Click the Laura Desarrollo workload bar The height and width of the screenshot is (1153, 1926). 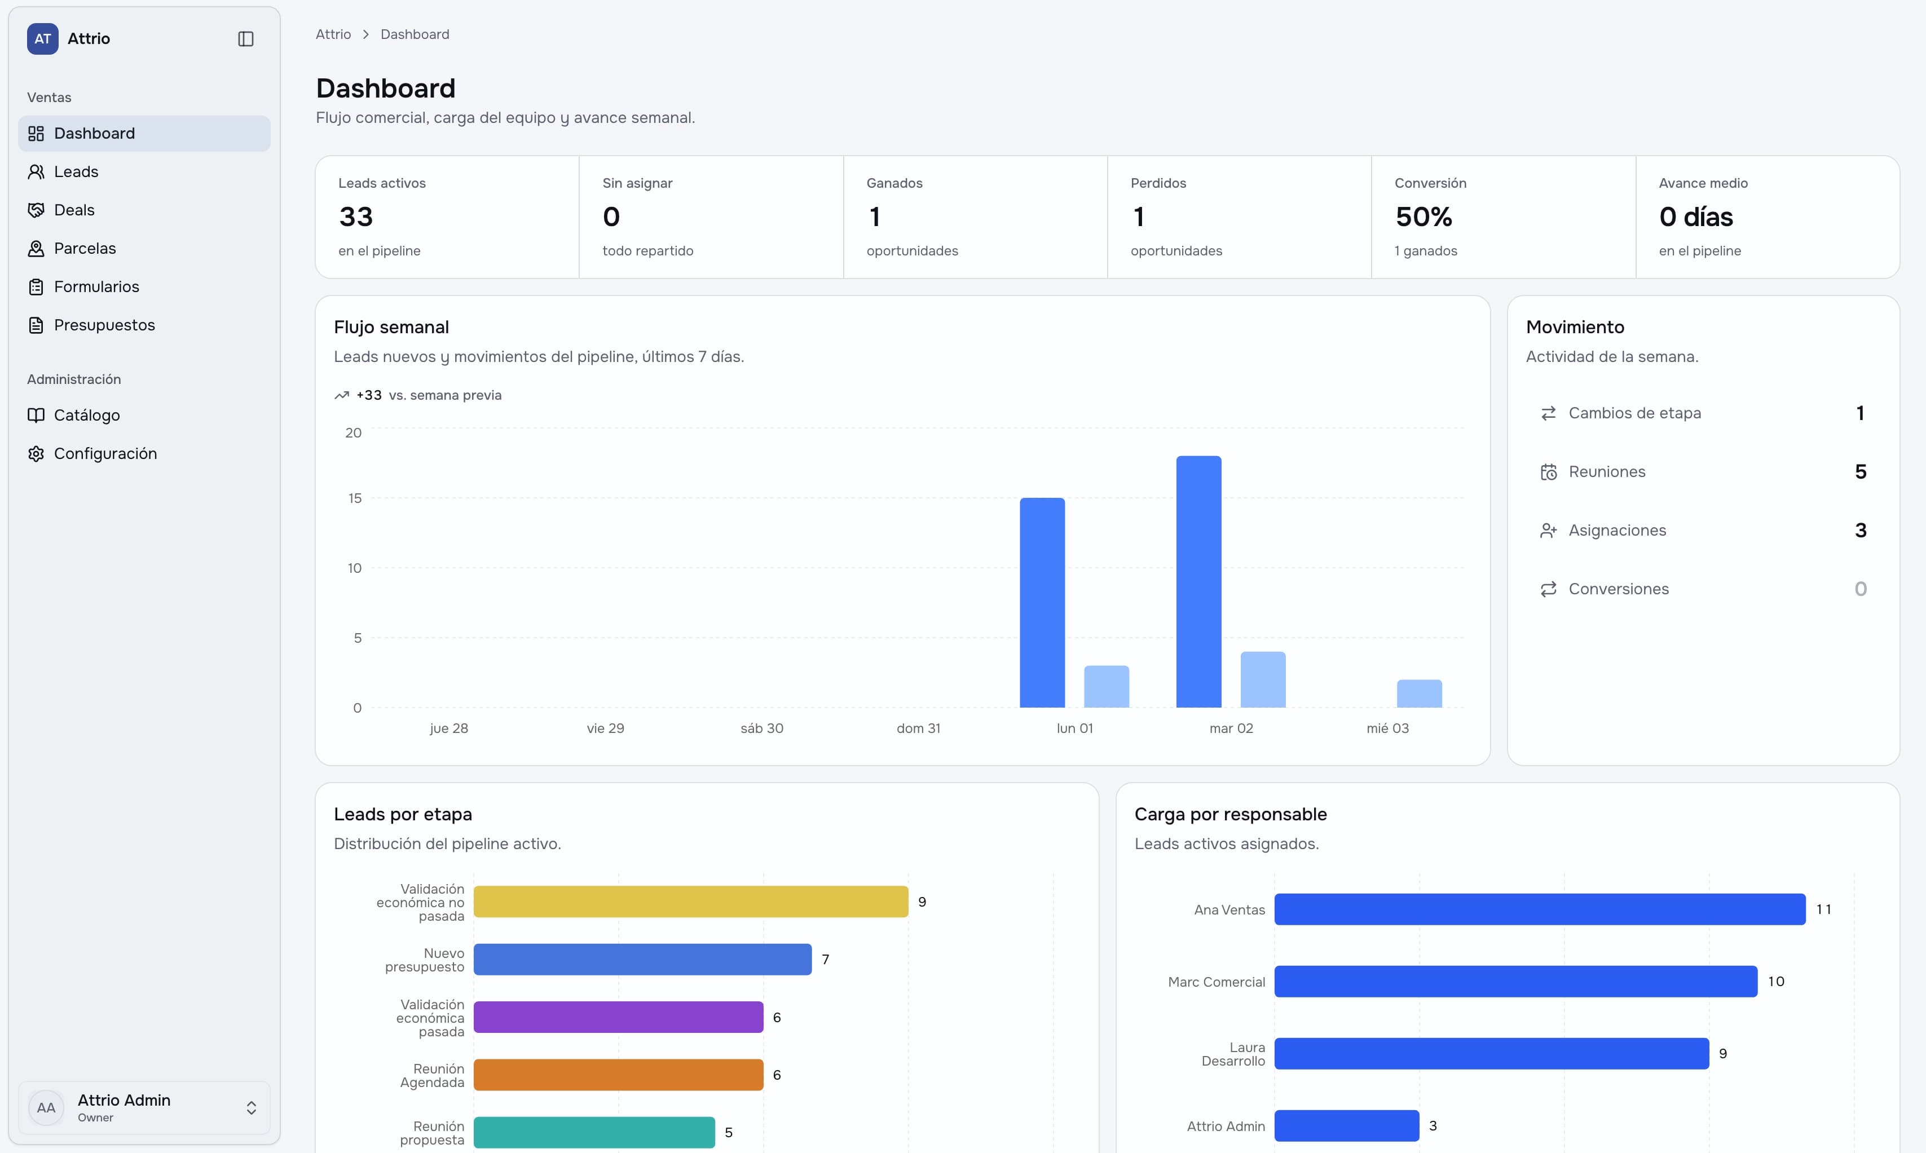[1492, 1054]
